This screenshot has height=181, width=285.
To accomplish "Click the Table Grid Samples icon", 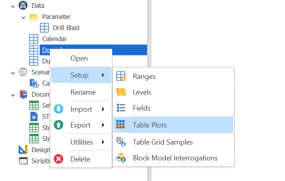I will click(121, 142).
